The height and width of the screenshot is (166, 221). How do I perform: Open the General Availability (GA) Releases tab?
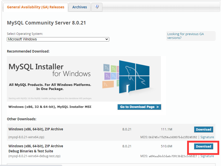(35, 7)
